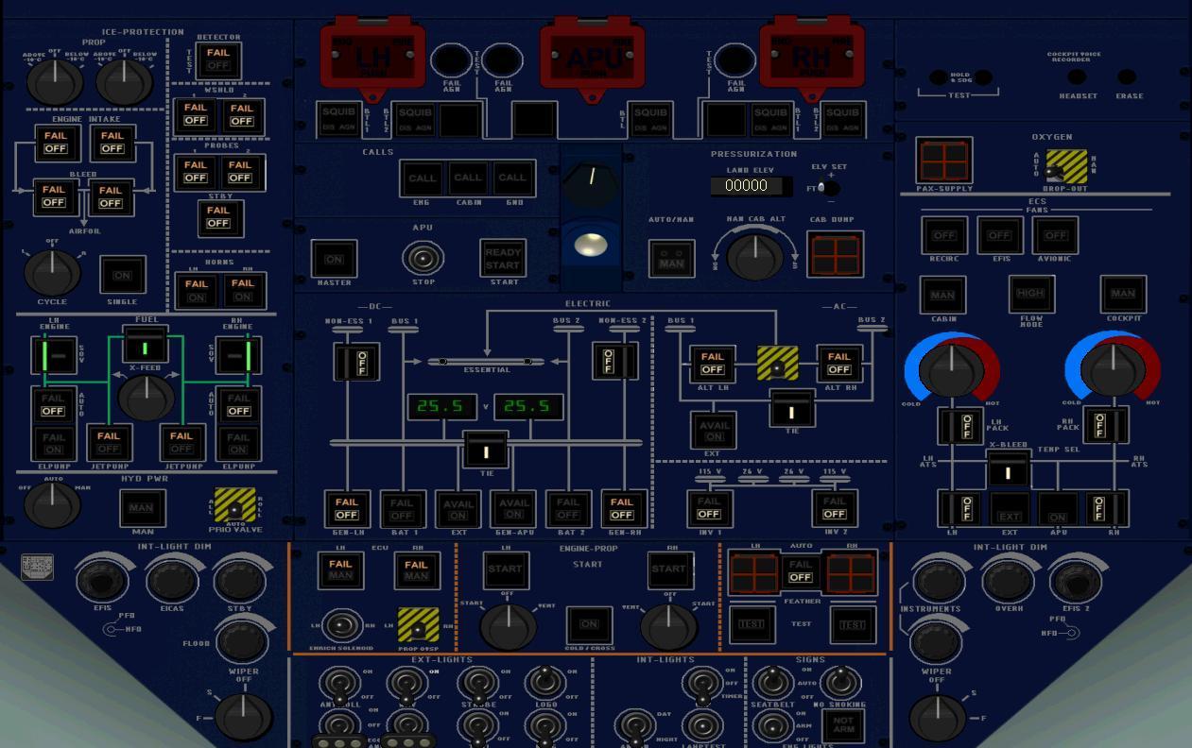This screenshot has height=748, width=1192.
Task: Flip the SEATBELT sign switch
Action: 772,682
